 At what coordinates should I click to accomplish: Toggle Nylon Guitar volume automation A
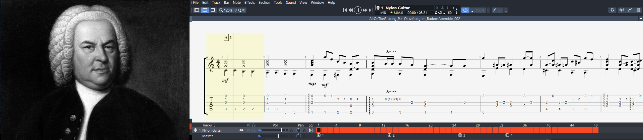[291, 130]
